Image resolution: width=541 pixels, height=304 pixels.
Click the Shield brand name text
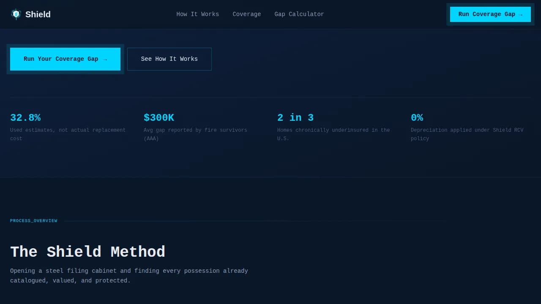[38, 14]
